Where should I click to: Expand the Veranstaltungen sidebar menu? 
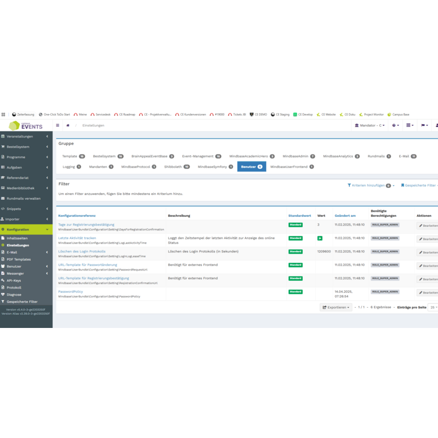click(25, 136)
